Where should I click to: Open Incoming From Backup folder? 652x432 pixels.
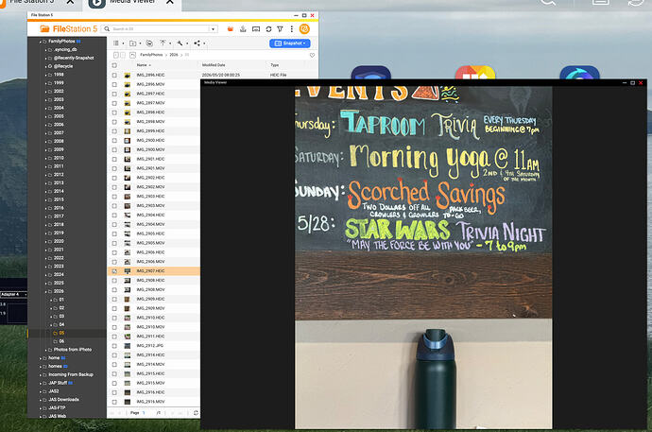tap(71, 374)
